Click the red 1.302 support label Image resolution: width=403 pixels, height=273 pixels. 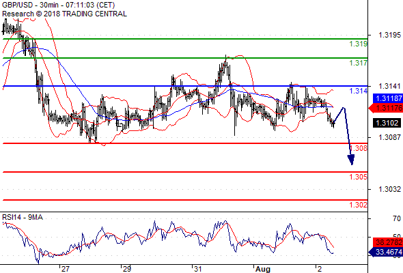(x=359, y=205)
